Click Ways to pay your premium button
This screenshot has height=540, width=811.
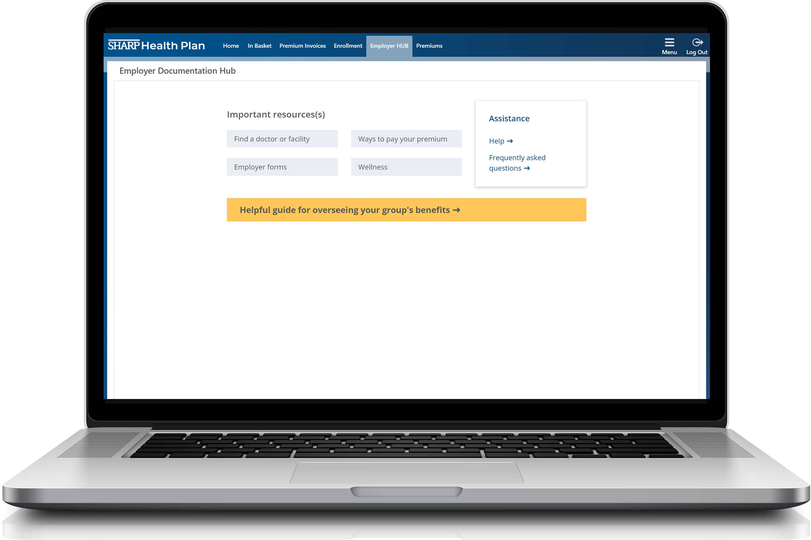pyautogui.click(x=406, y=138)
